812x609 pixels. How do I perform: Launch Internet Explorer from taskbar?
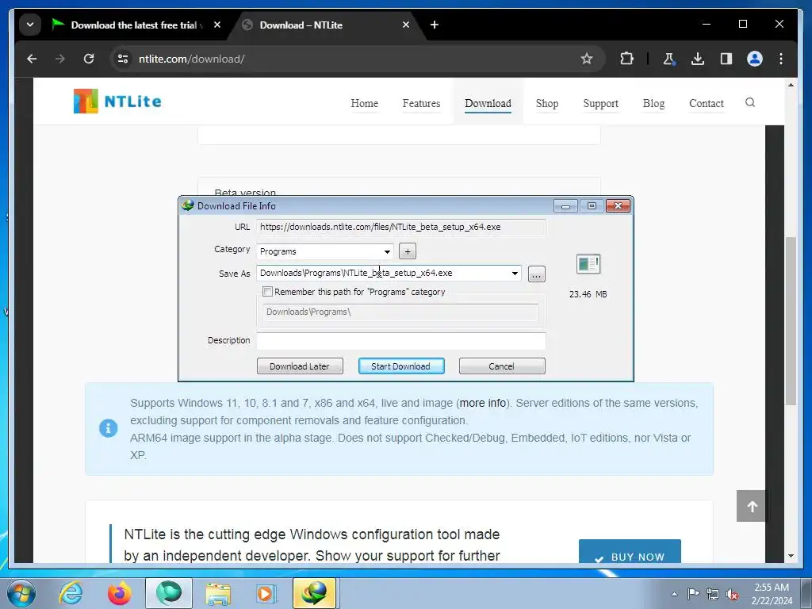pos(71,593)
